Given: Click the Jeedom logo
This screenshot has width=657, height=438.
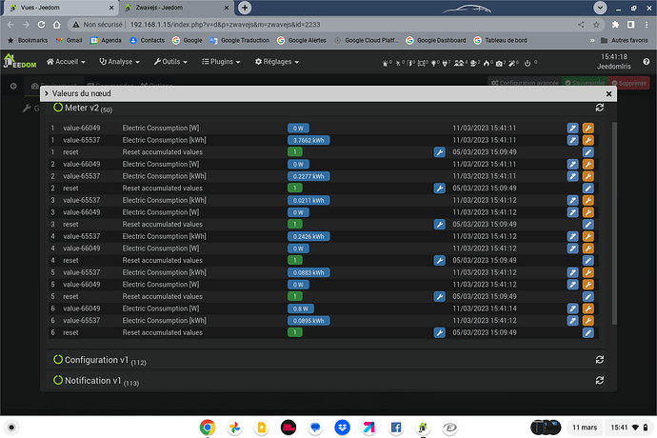Looking at the screenshot, I should coord(20,61).
